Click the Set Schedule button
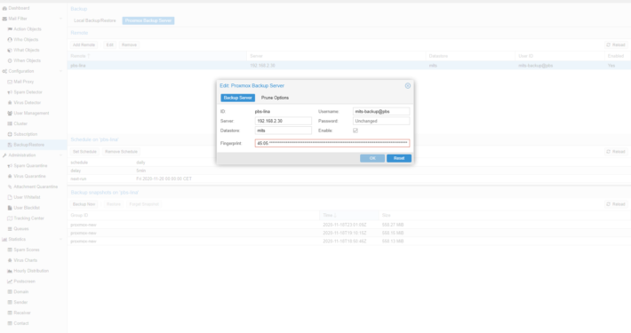Viewport: 631px width, 333px height. pyautogui.click(x=84, y=152)
